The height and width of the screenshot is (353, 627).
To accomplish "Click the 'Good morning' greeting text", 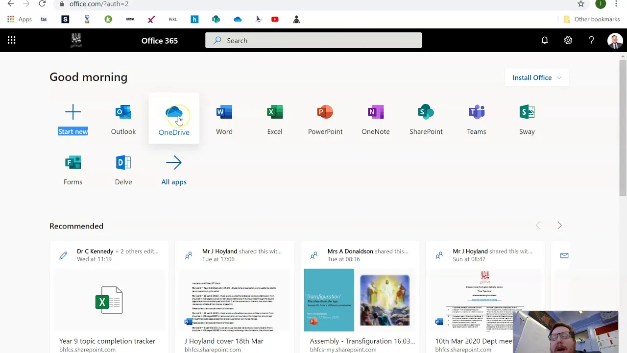I will click(x=88, y=77).
